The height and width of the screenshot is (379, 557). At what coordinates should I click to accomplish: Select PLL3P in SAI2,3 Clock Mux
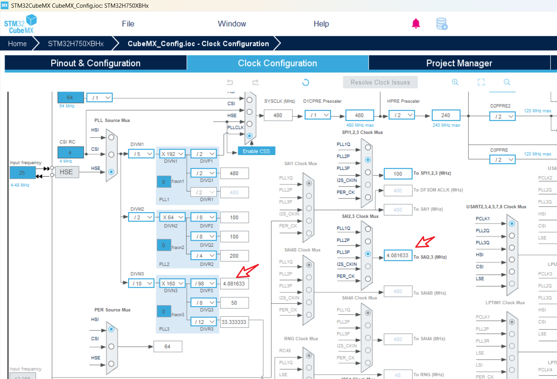pyautogui.click(x=368, y=254)
